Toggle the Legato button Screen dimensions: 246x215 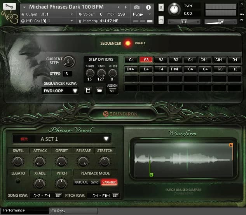(18, 181)
